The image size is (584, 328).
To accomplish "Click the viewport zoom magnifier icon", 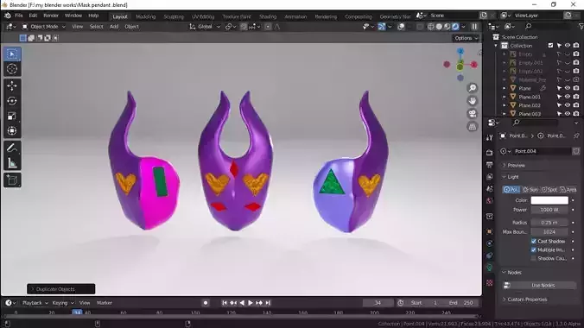I will click(473, 88).
